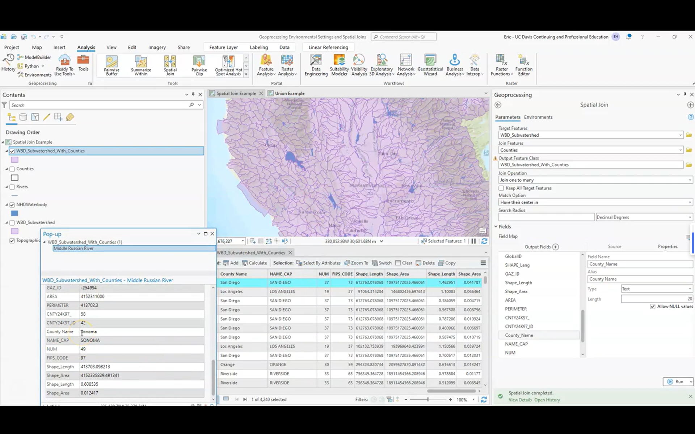Open ModelBuilder

point(34,57)
